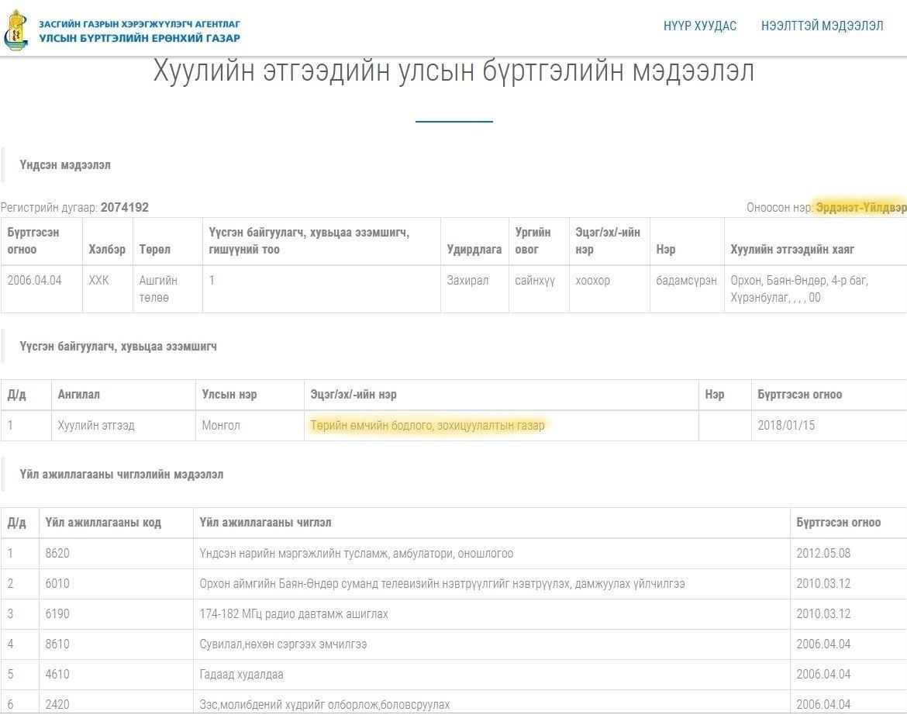Click the highlighted name Эрдэнэт-Үйлдвэр
907x715 pixels.
click(x=860, y=208)
